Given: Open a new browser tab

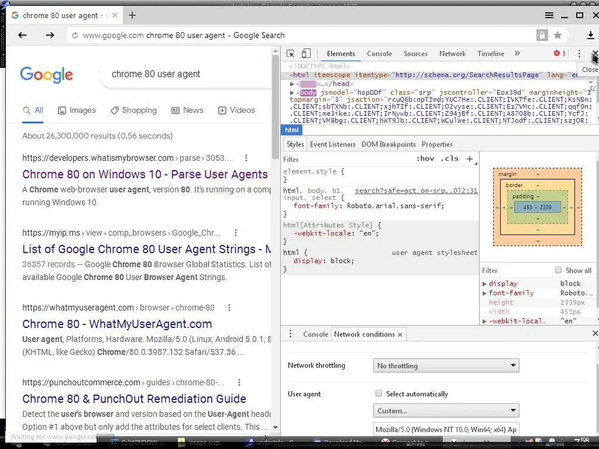Looking at the screenshot, I should 132,15.
